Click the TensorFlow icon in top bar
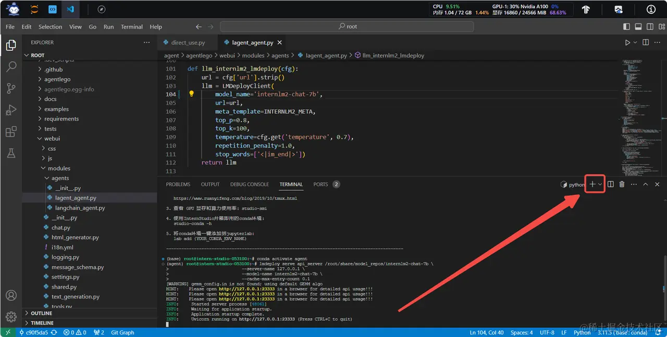This screenshot has height=337, width=667. tap(586, 9)
